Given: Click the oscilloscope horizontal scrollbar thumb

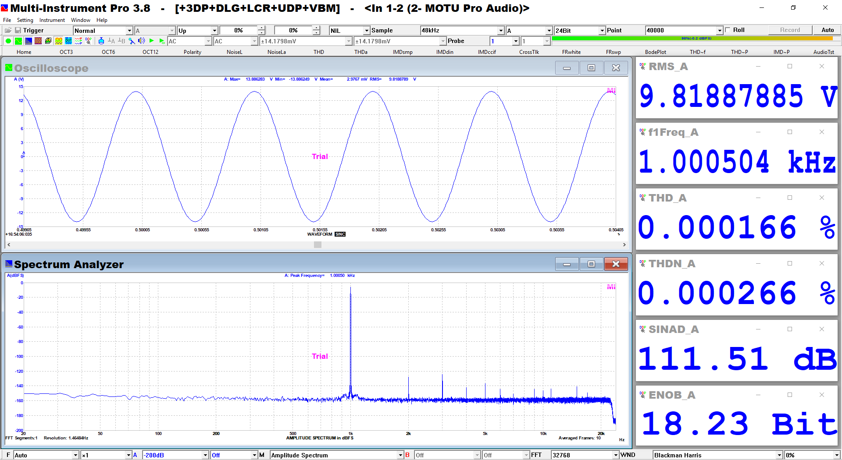Looking at the screenshot, I should coord(318,245).
